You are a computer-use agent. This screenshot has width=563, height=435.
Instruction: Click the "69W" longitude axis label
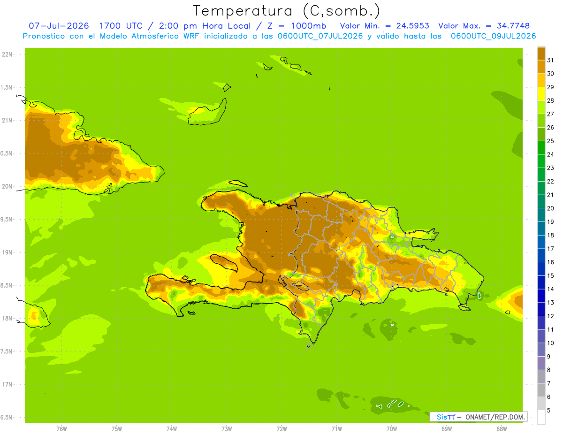click(x=447, y=429)
